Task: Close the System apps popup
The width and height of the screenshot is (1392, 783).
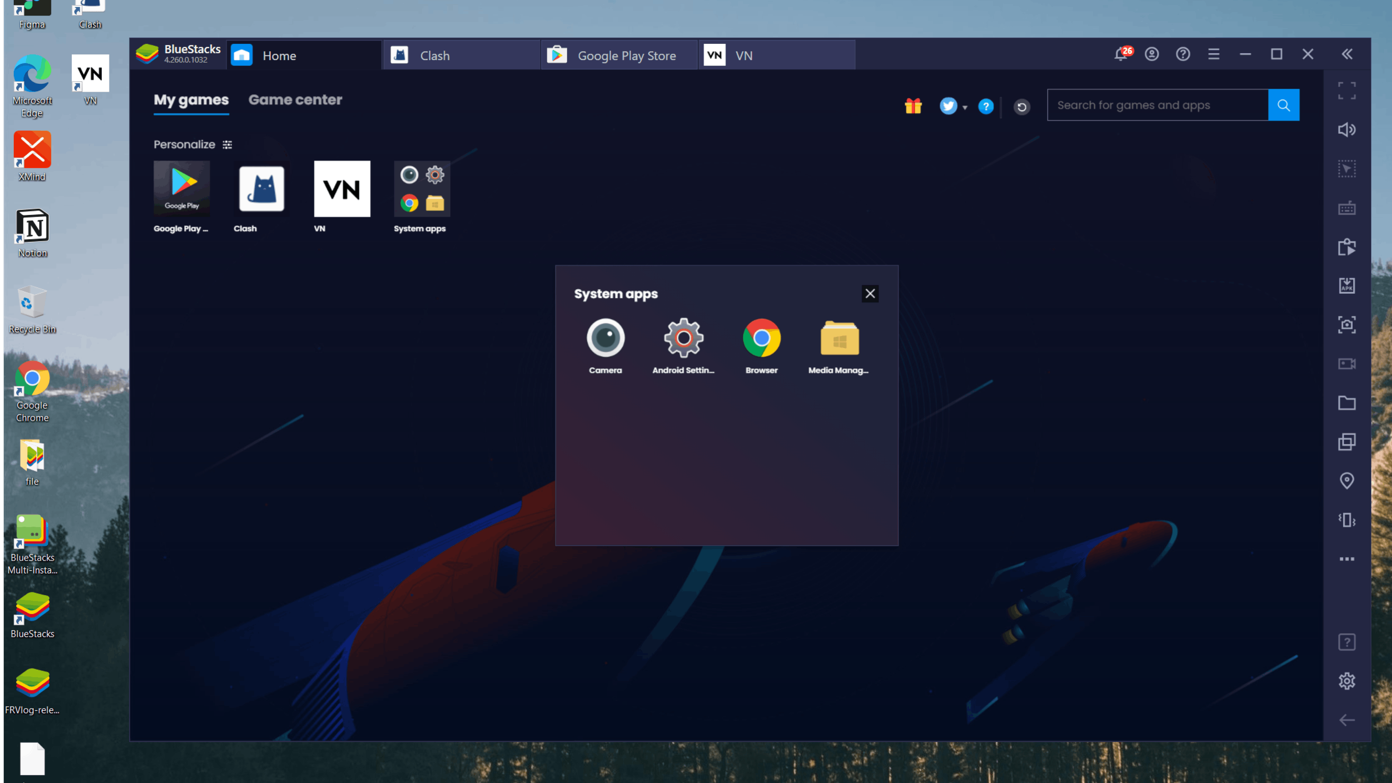Action: (870, 293)
